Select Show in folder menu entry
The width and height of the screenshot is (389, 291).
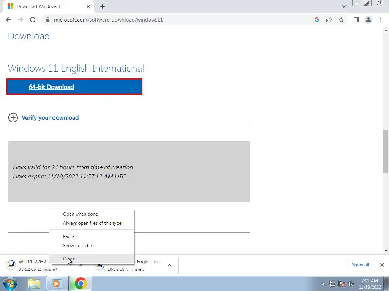[x=92, y=246]
